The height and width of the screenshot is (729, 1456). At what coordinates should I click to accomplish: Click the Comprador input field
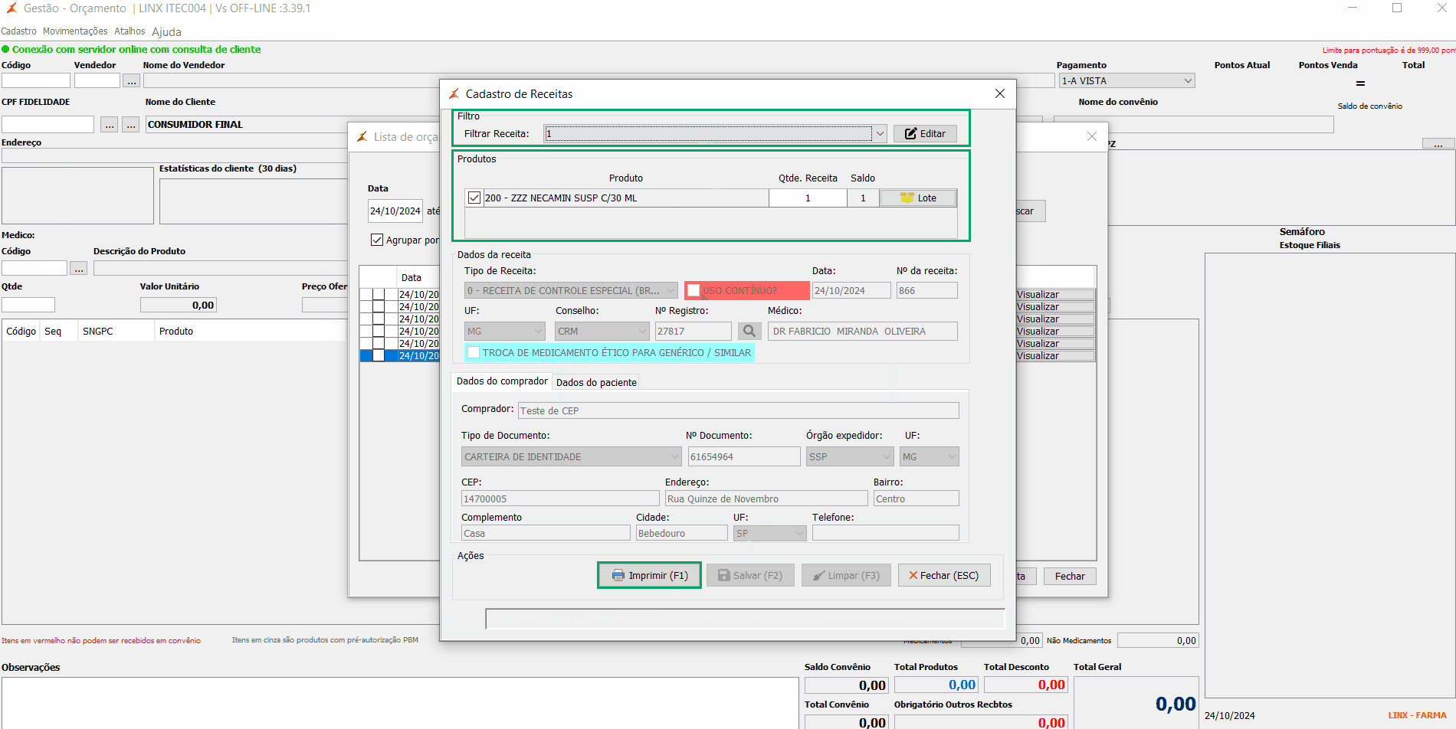coord(738,410)
